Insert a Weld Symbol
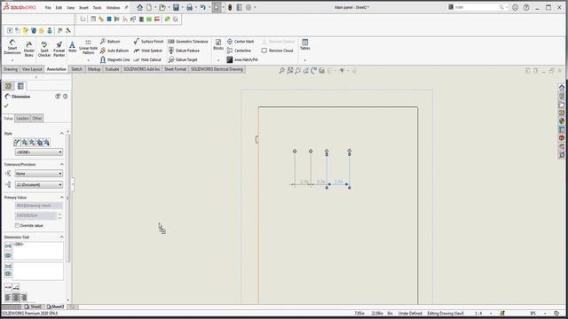568x319 pixels. click(148, 51)
